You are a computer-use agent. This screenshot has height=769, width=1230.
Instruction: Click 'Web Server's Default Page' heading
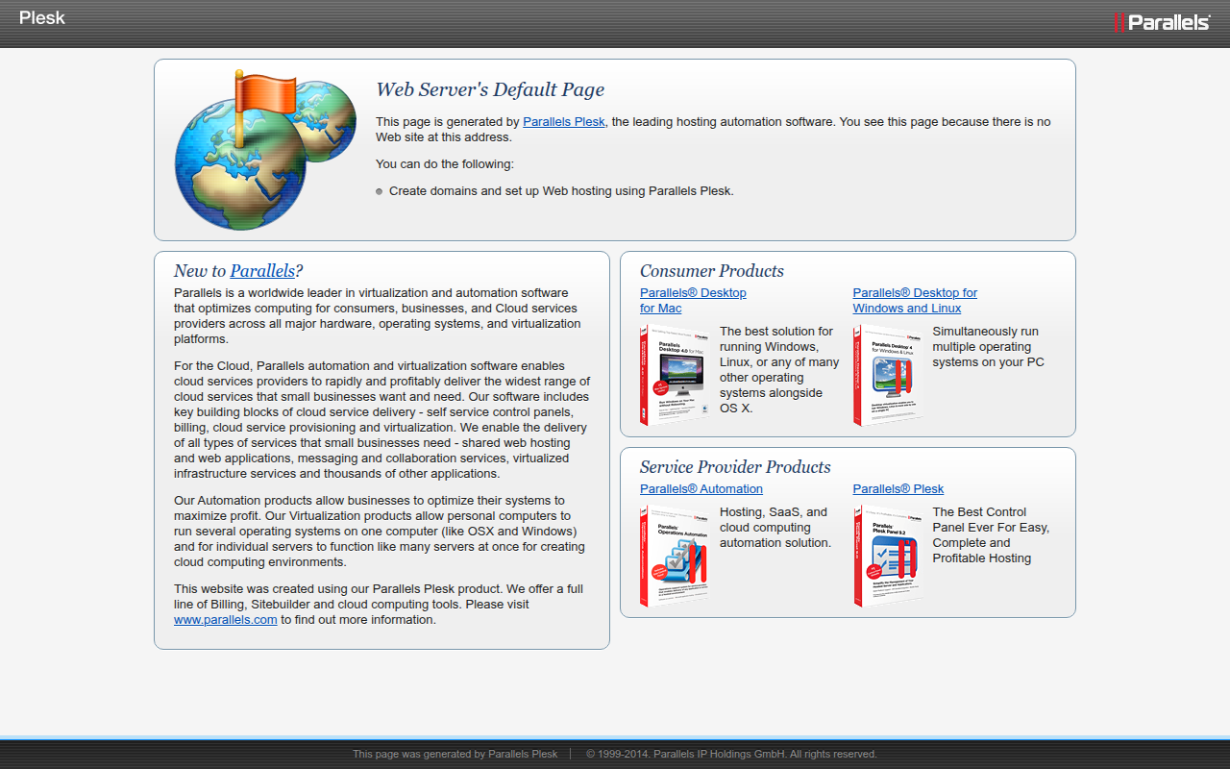(x=490, y=89)
